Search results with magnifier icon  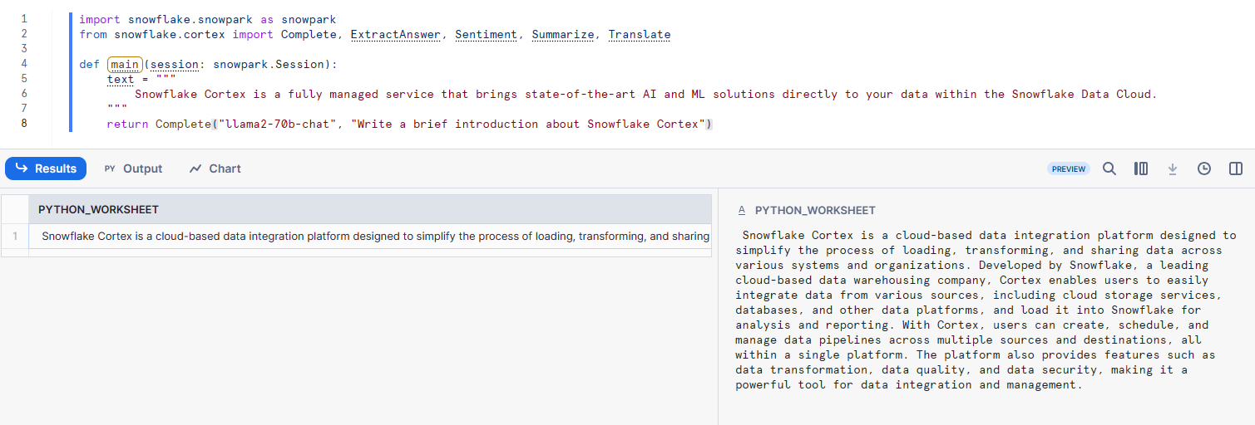[x=1109, y=169]
